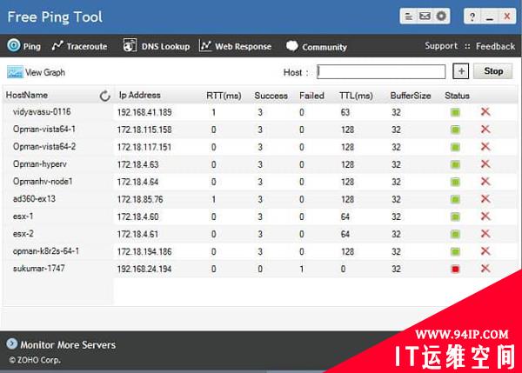Click the green status indicator for vidyavasu-0116
The image size is (522, 373).
click(x=455, y=112)
